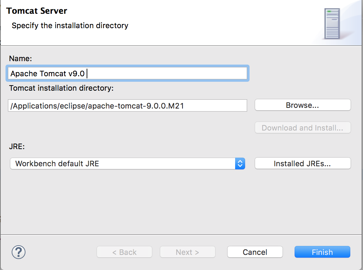Viewport: 363px width, 270px height.
Task: Cancel the Tomcat Server dialog
Action: pyautogui.click(x=255, y=252)
